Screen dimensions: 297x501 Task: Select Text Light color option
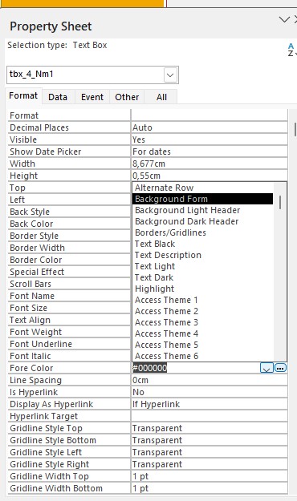(202, 266)
